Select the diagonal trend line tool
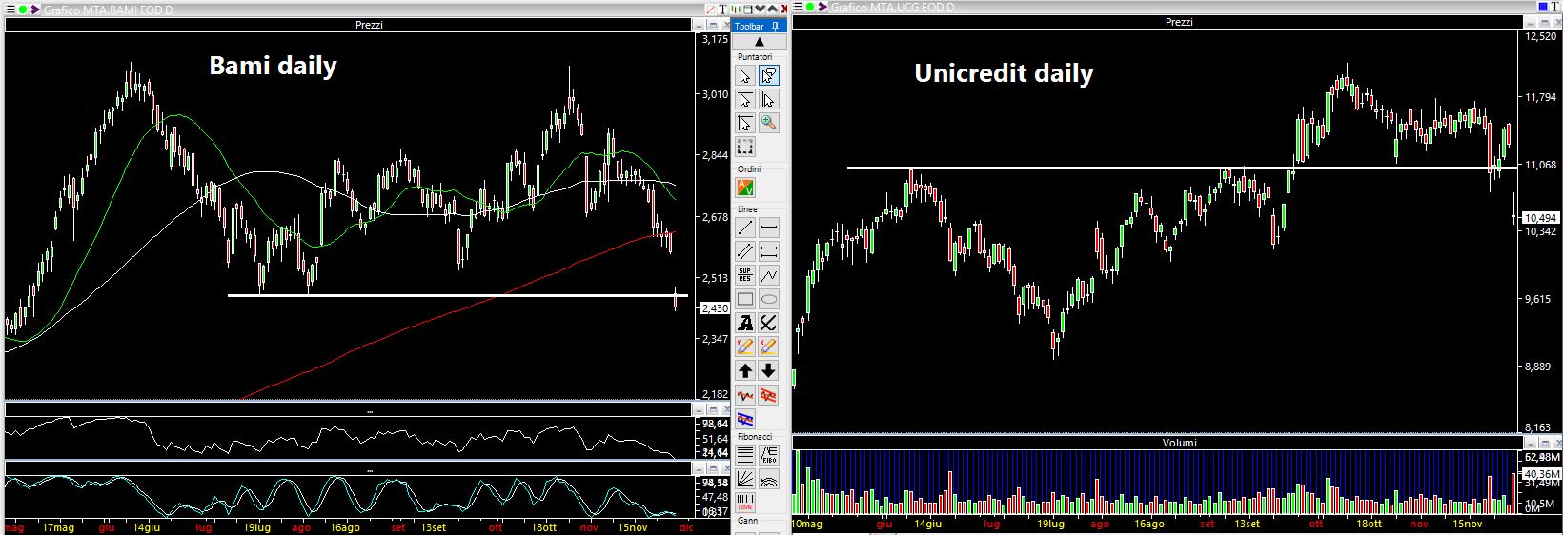The image size is (1563, 535). click(x=745, y=228)
